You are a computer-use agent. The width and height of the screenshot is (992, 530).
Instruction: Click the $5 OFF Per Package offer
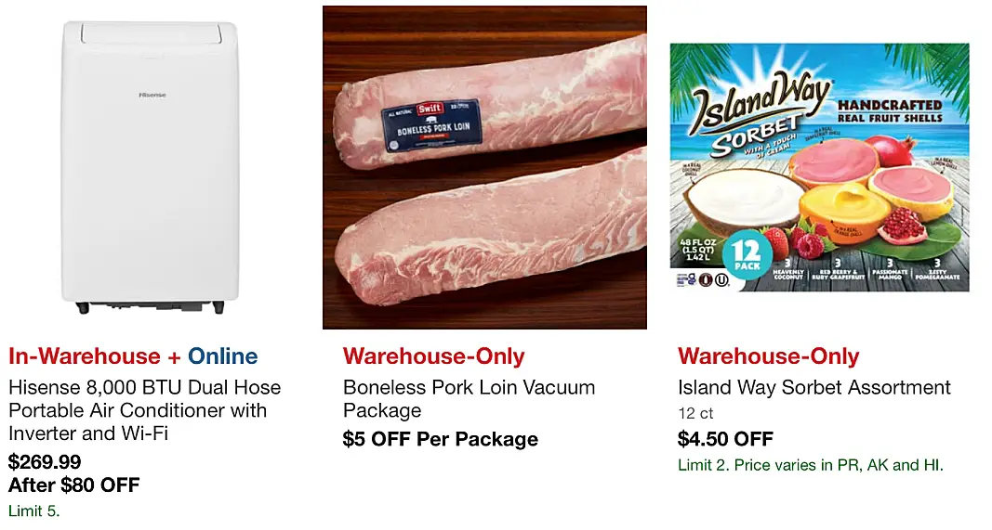441,439
